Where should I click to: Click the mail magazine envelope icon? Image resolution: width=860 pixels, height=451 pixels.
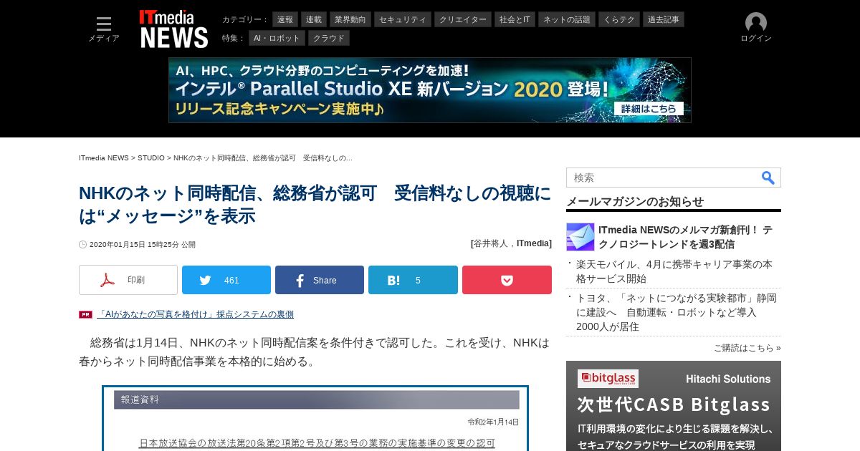tap(580, 237)
